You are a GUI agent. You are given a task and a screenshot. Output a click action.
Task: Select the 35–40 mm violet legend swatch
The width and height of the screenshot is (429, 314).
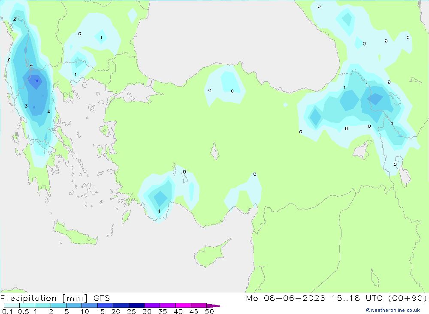[168, 305]
